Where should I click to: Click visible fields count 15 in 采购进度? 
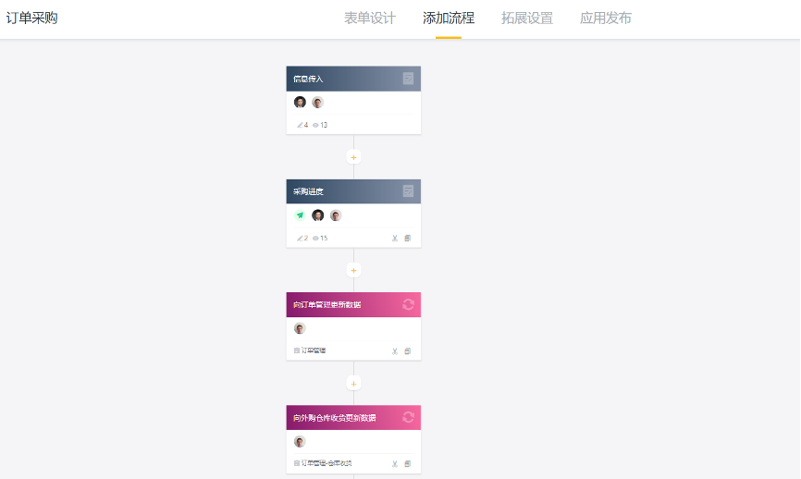pyautogui.click(x=320, y=238)
